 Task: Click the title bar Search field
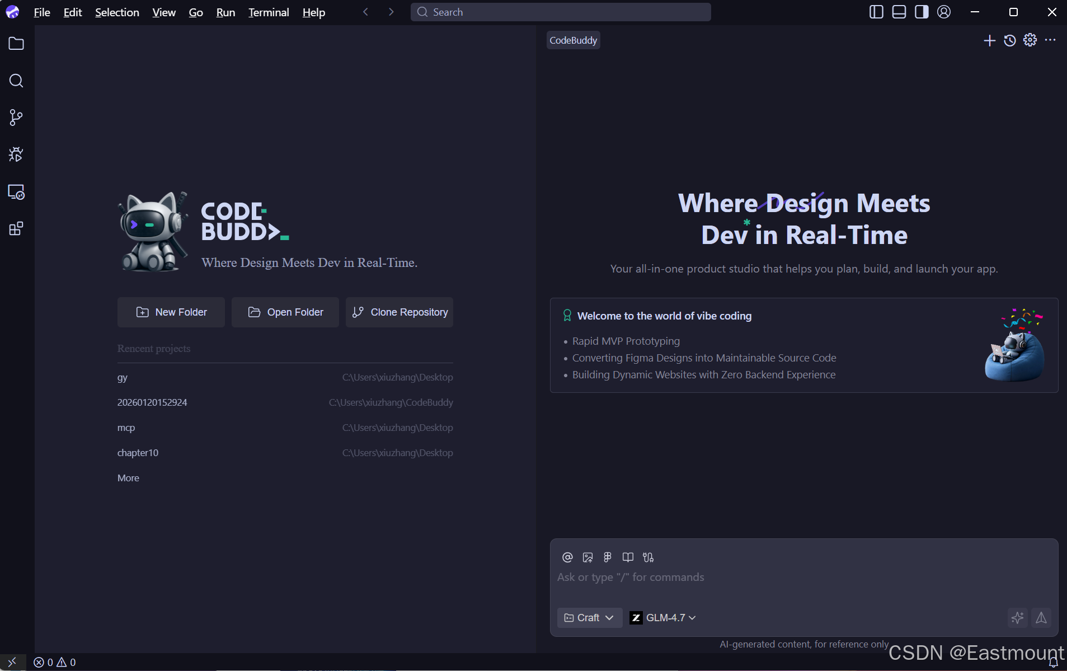click(561, 12)
